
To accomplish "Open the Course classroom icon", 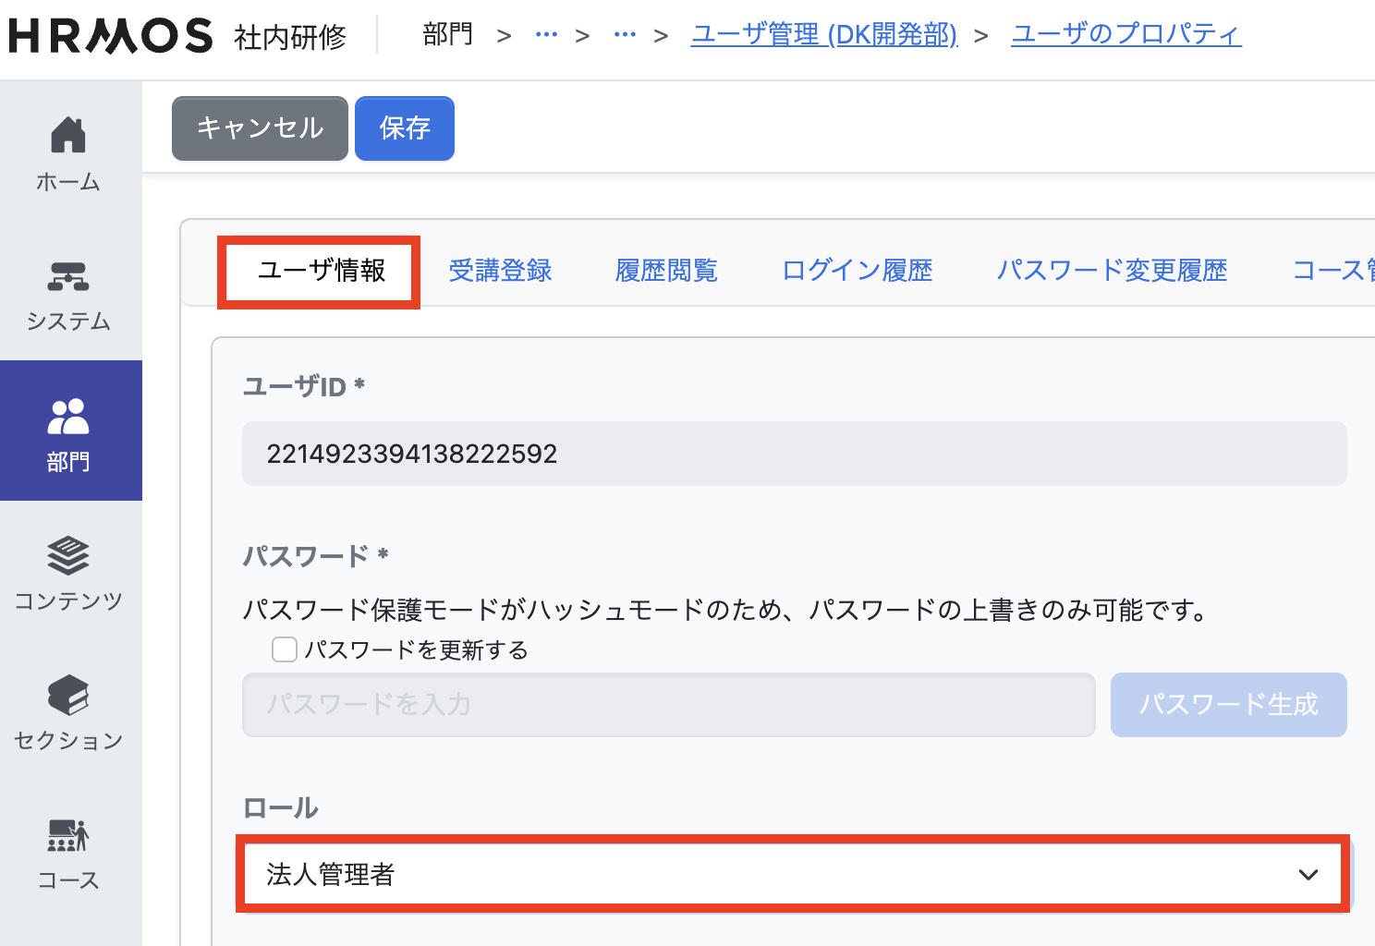I will [68, 835].
